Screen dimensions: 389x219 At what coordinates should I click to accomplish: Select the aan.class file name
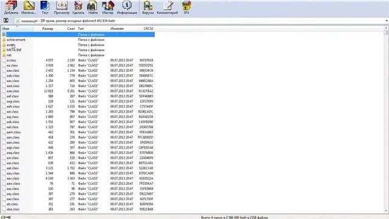[x=13, y=137]
